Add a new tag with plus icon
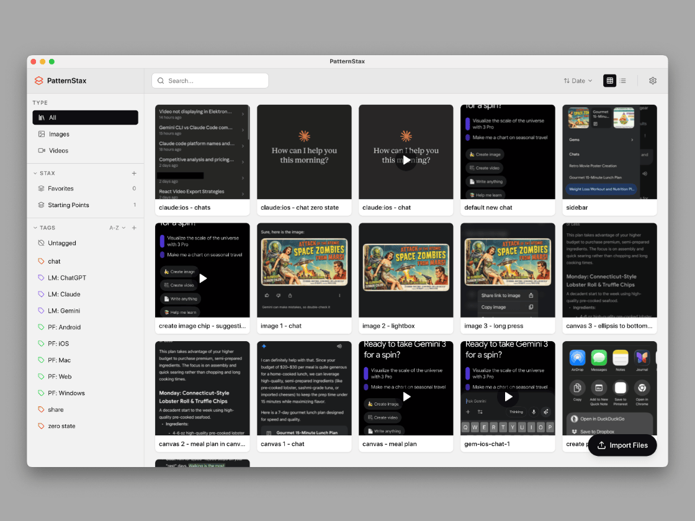Screen dimensions: 695x521 134,228
